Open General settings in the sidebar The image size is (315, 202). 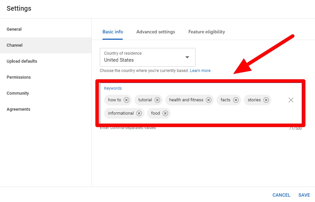14,29
